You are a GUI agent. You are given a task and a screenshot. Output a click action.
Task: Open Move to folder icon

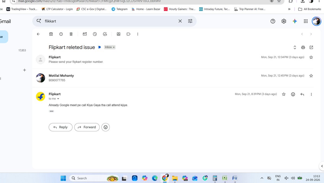point(119,34)
